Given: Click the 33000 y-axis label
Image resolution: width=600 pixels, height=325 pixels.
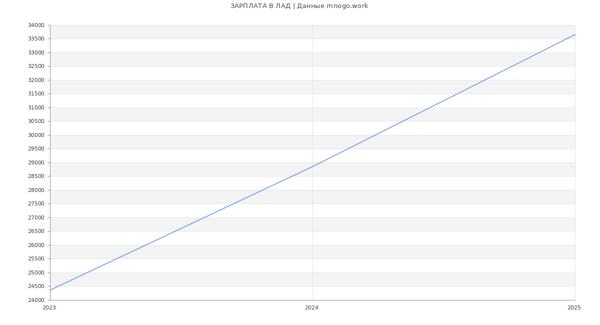Looking at the screenshot, I should [x=36, y=52].
